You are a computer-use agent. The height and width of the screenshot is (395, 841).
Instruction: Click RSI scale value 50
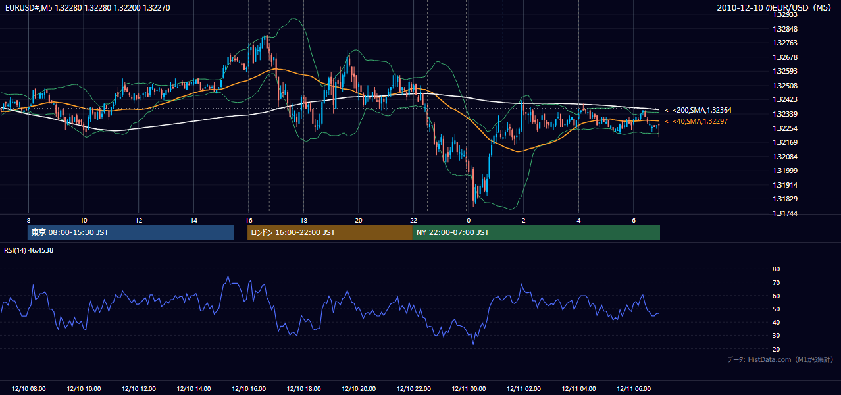[777, 309]
